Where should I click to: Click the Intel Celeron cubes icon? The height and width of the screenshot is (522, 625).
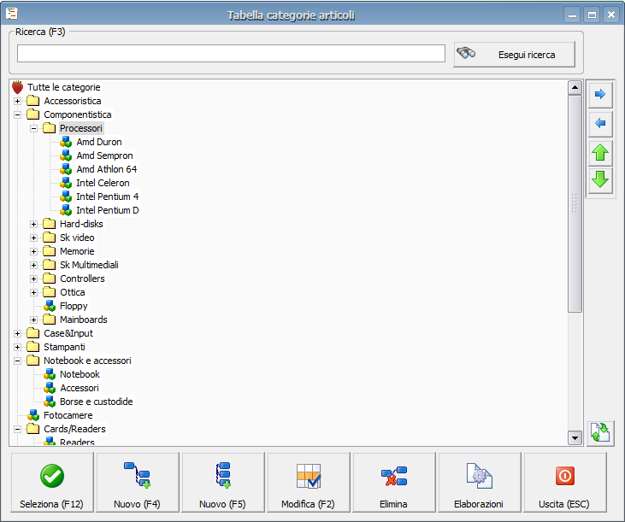66,183
